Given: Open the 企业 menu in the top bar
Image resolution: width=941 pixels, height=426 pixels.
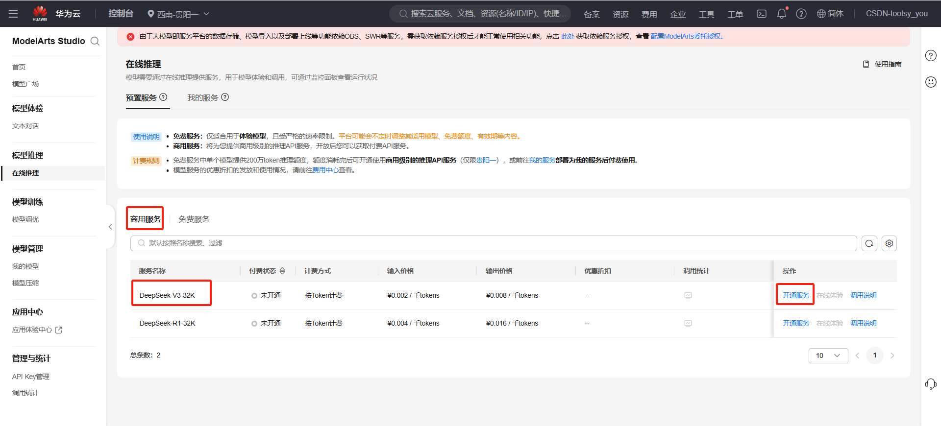Looking at the screenshot, I should coord(678,14).
